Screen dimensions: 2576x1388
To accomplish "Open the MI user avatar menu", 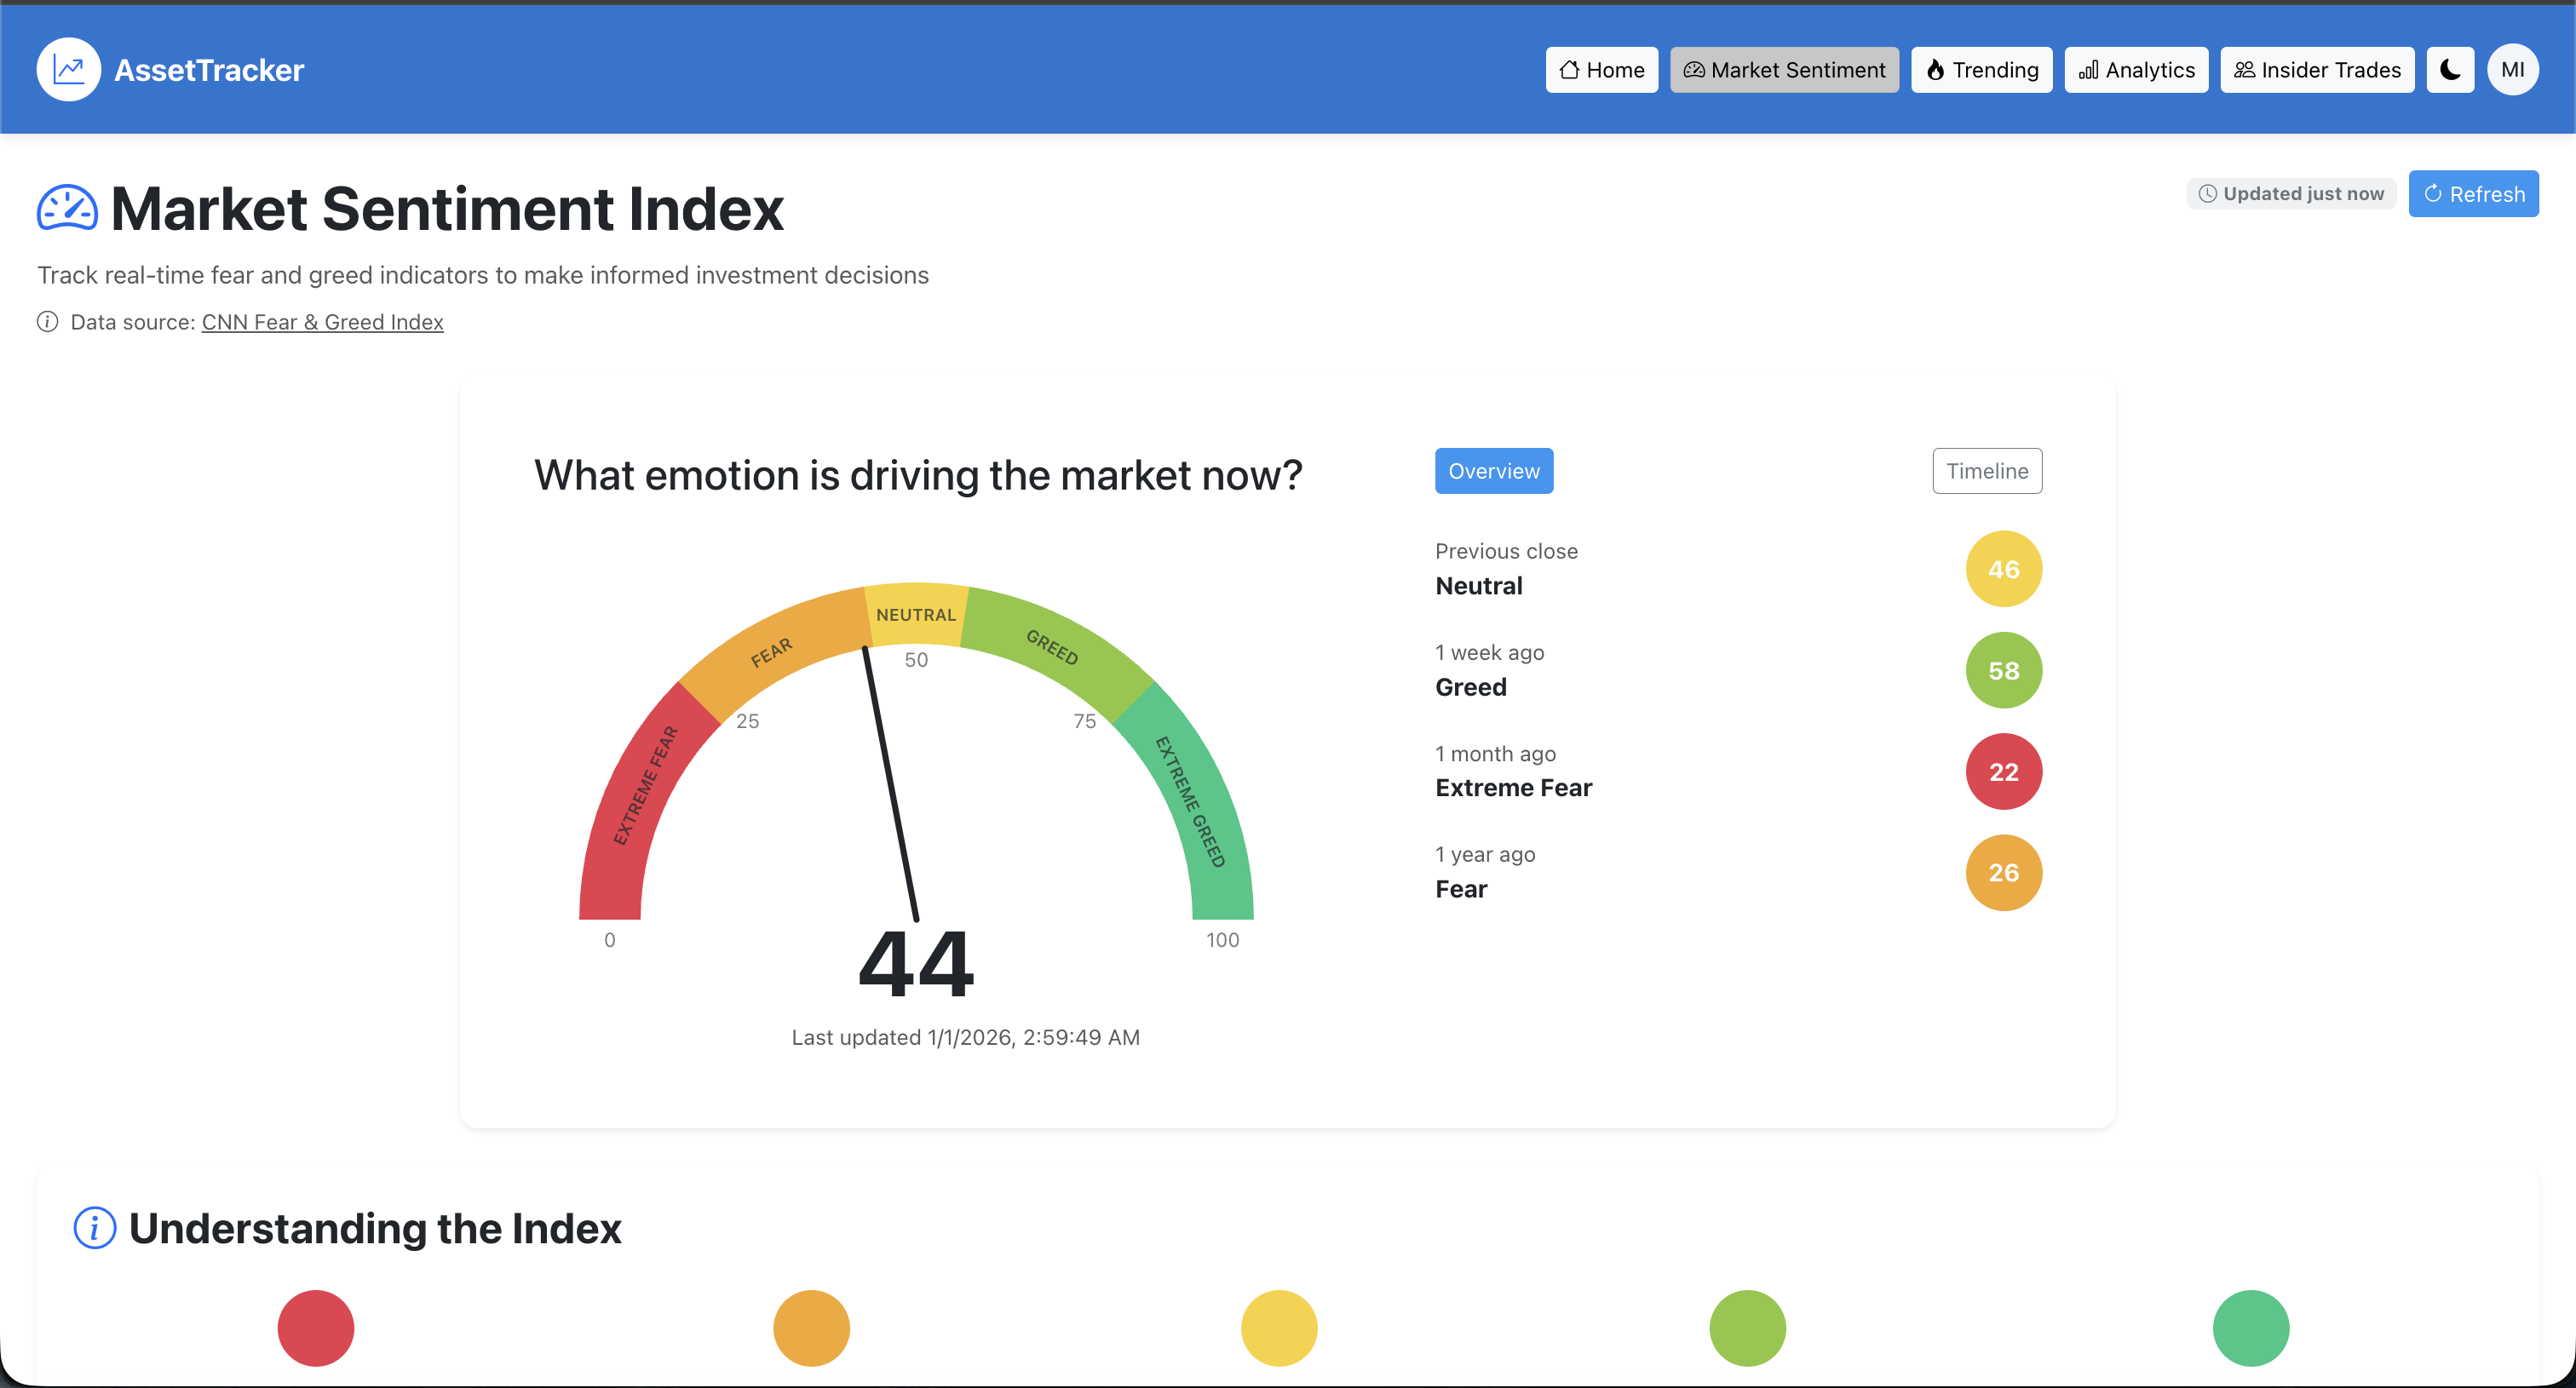I will [2513, 69].
